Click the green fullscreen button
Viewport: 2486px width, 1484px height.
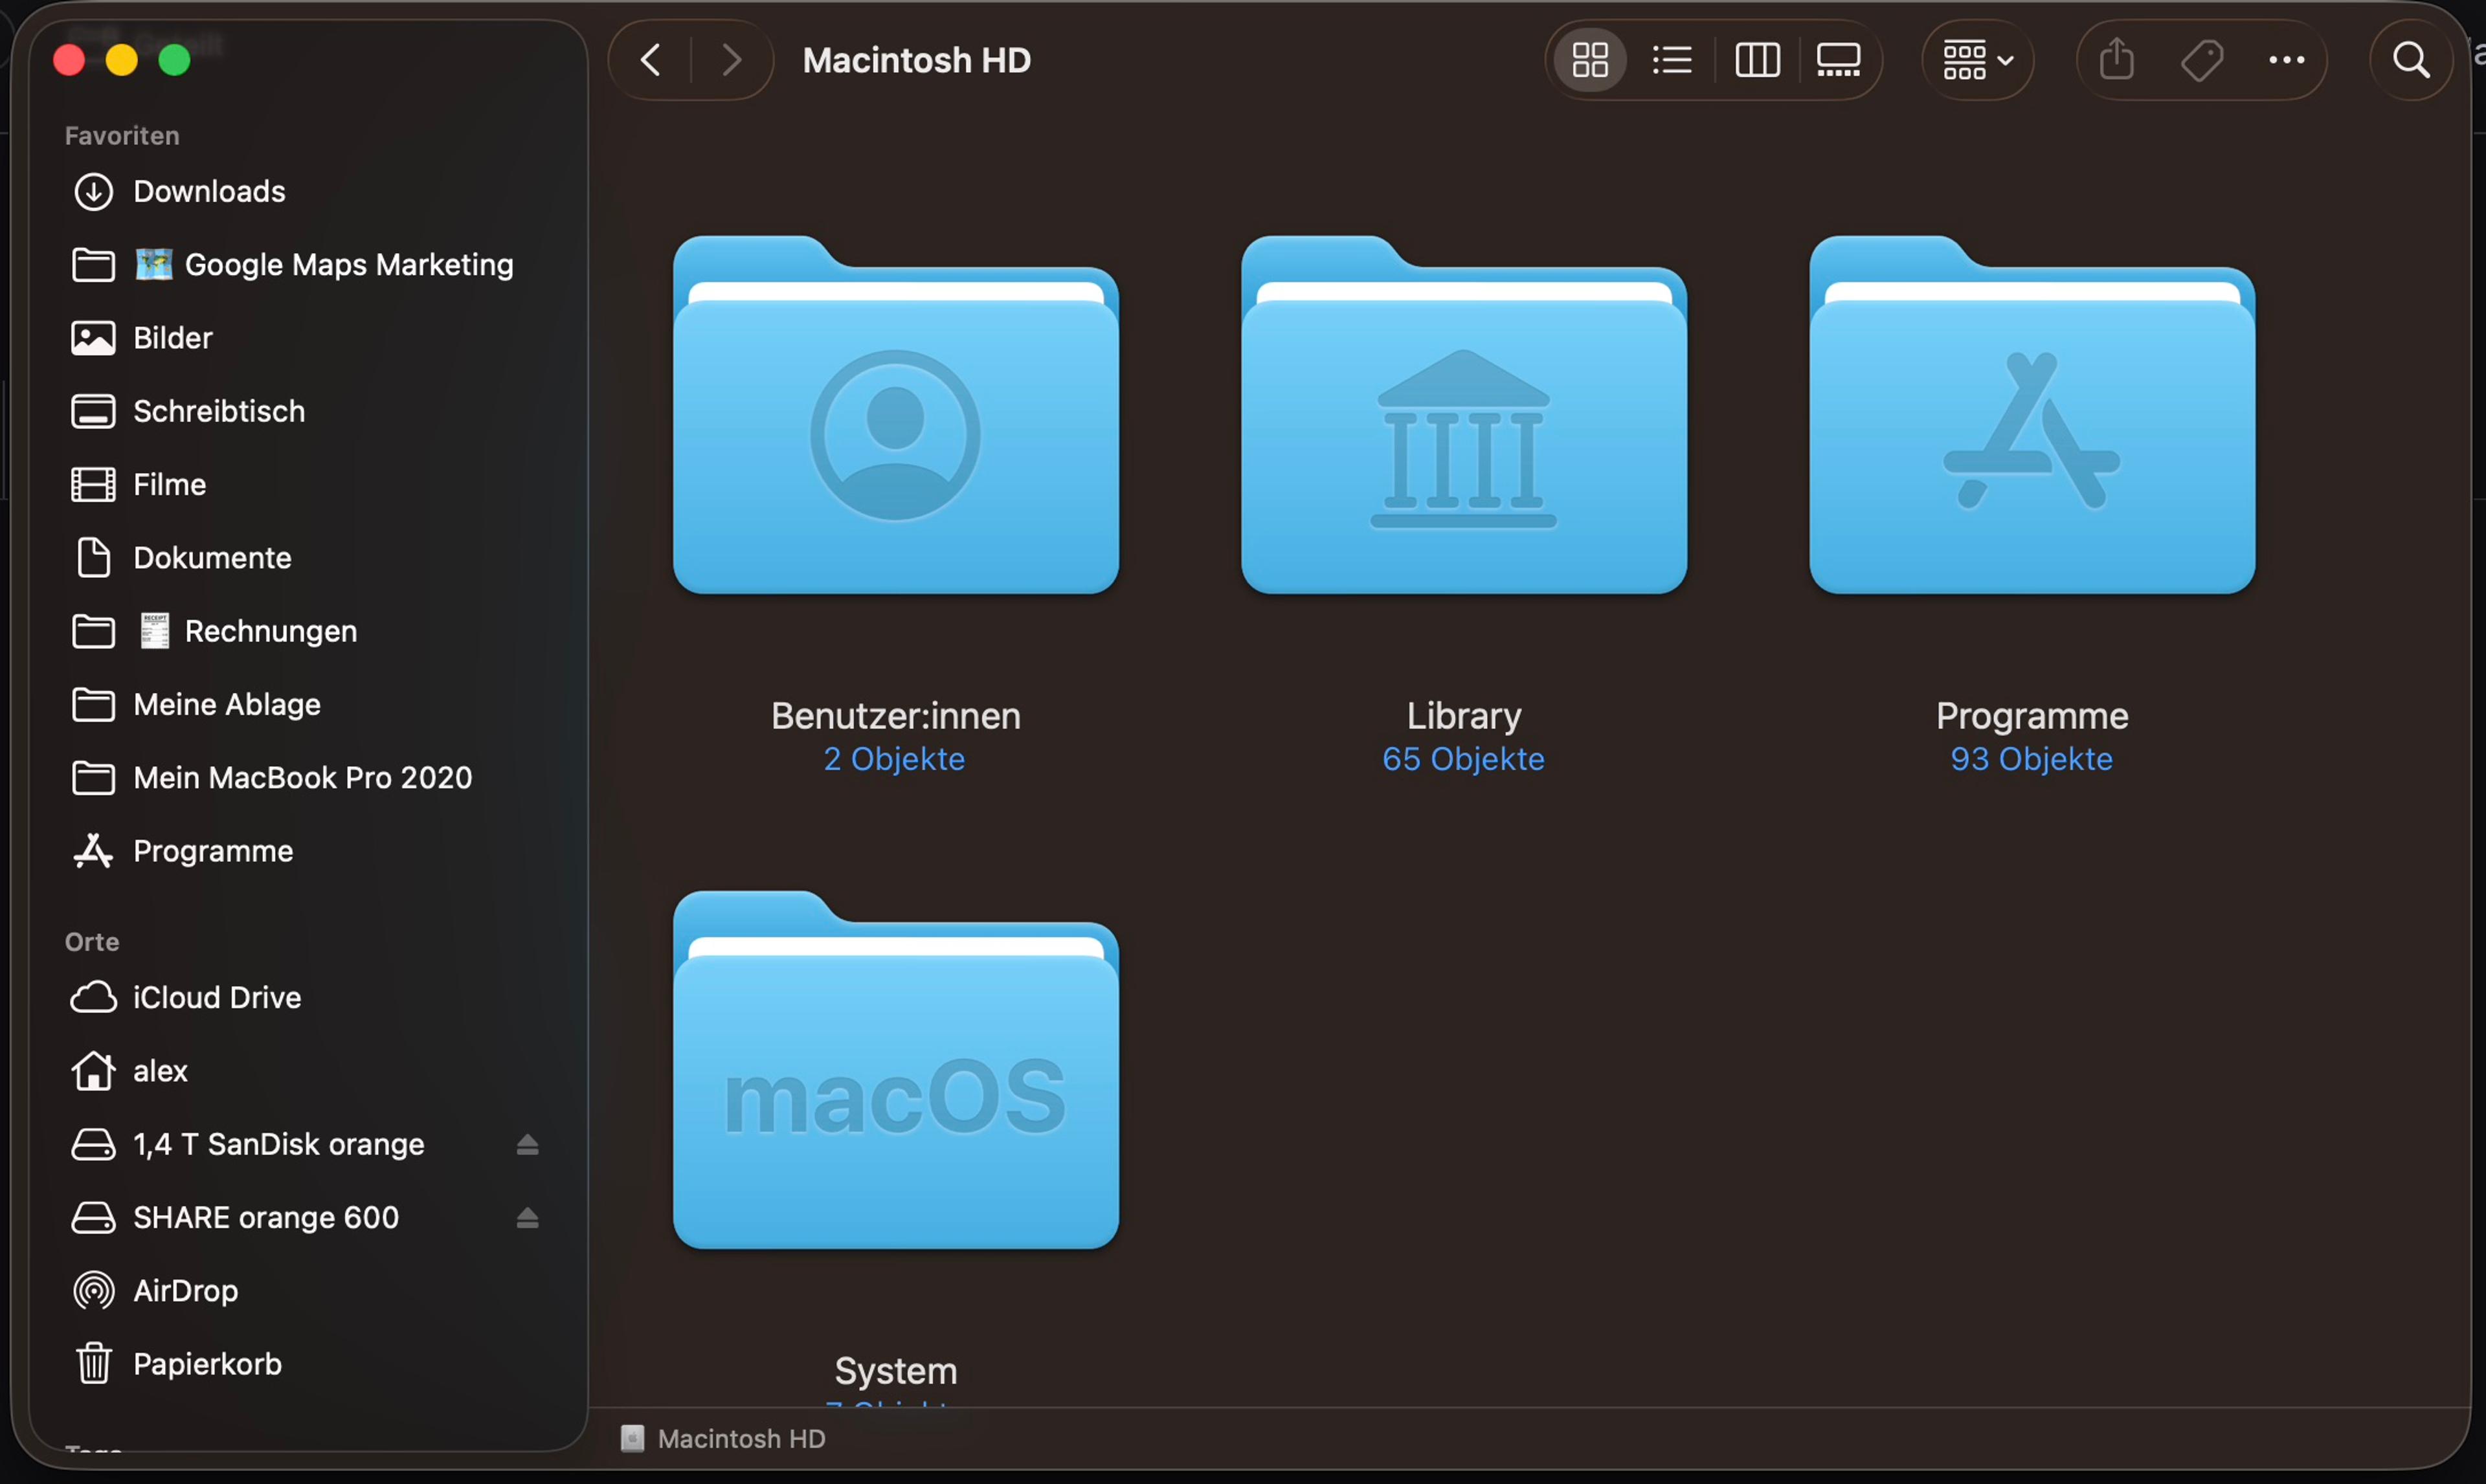(175, 60)
